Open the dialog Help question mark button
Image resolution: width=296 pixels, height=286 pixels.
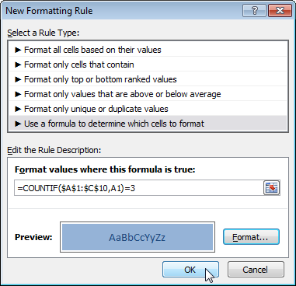pos(254,11)
